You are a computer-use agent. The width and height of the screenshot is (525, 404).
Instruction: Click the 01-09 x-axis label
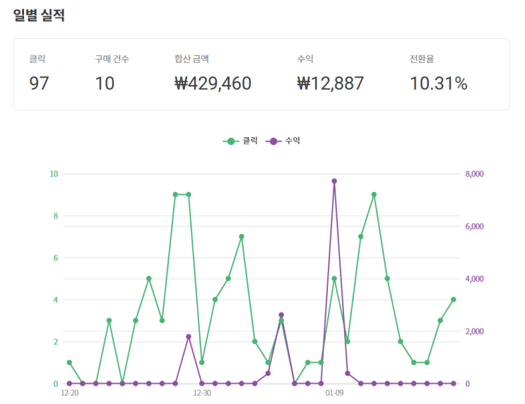pyautogui.click(x=334, y=393)
